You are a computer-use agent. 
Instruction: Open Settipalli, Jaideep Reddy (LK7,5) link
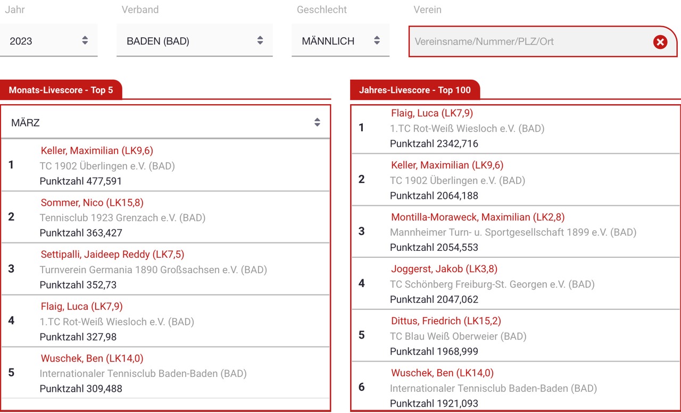click(x=112, y=254)
